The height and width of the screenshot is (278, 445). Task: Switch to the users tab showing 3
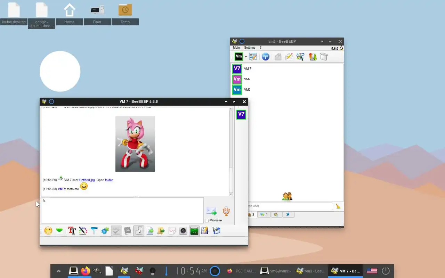point(251,215)
